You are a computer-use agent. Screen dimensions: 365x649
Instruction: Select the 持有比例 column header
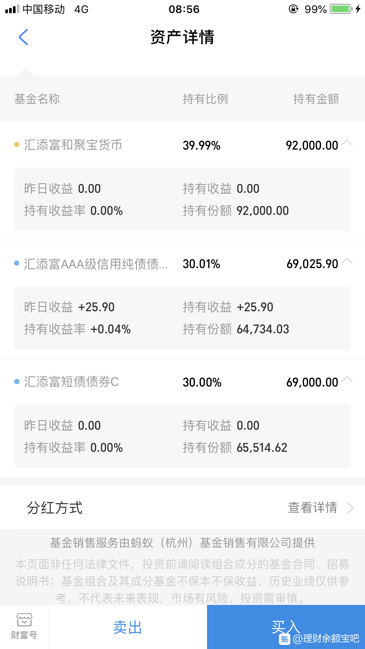205,99
